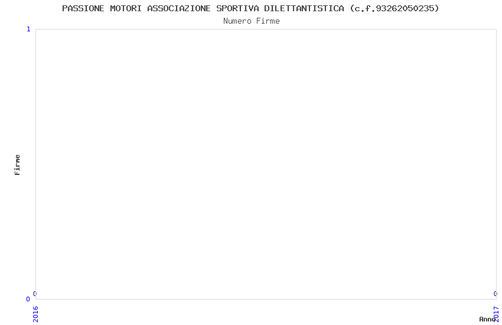Click the 2017 year label on x-axis
The image size is (502, 325).
(x=496, y=314)
